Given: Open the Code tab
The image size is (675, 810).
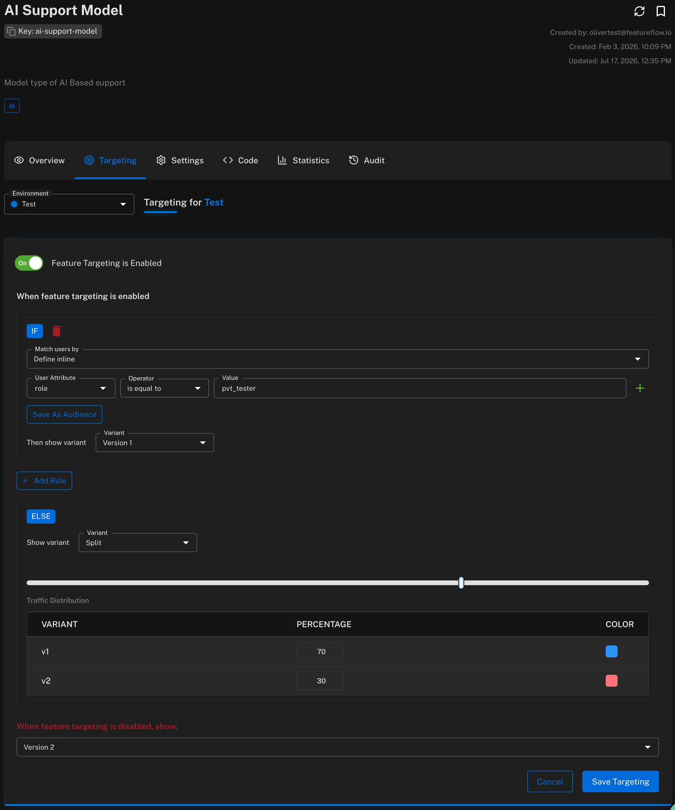Looking at the screenshot, I should pyautogui.click(x=240, y=160).
